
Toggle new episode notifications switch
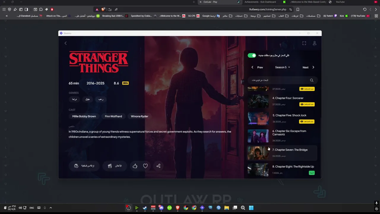coord(252,55)
